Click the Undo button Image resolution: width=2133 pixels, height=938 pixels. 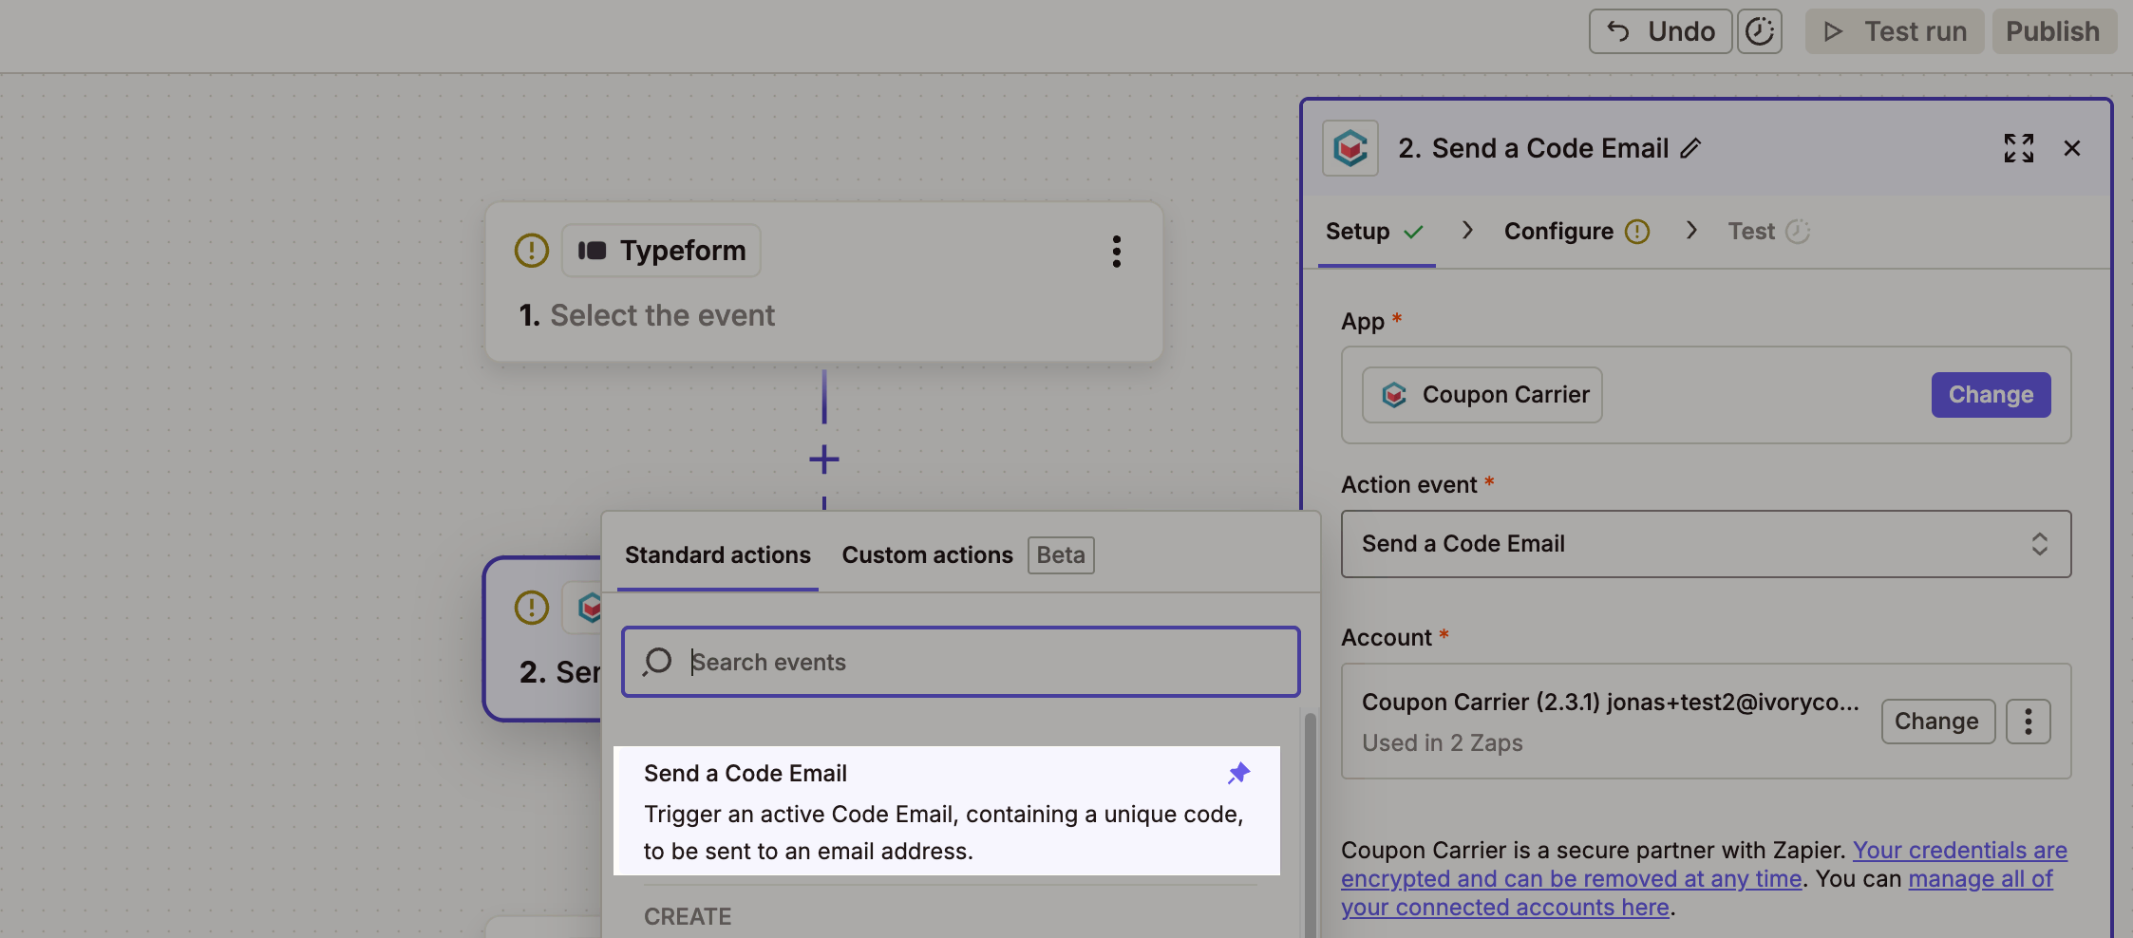tap(1660, 31)
